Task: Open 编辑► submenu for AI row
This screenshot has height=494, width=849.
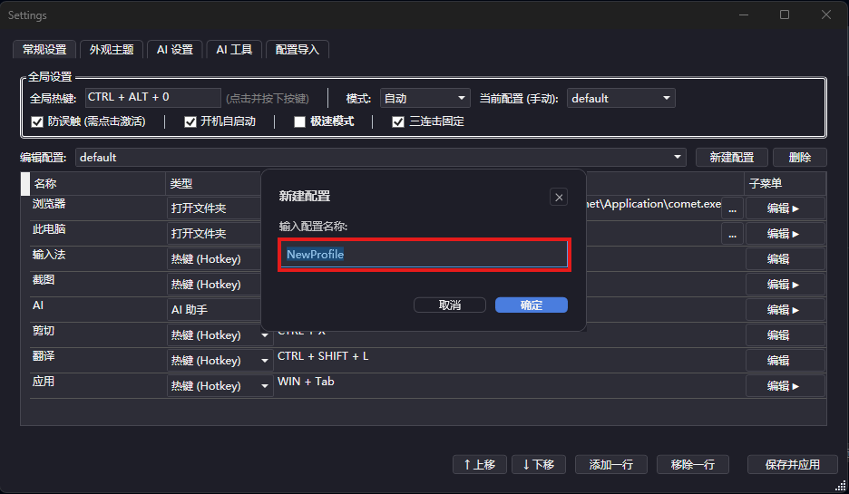Action: point(785,310)
